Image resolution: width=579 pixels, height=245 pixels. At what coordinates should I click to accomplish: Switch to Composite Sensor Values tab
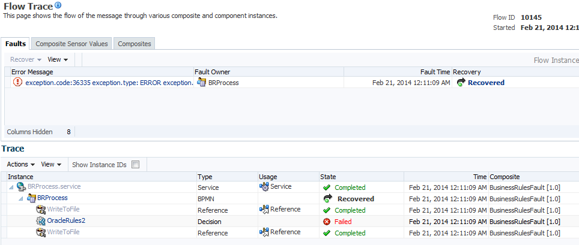[x=71, y=44]
